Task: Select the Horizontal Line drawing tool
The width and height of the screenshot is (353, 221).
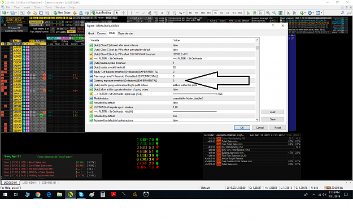Action: click(x=137, y=13)
